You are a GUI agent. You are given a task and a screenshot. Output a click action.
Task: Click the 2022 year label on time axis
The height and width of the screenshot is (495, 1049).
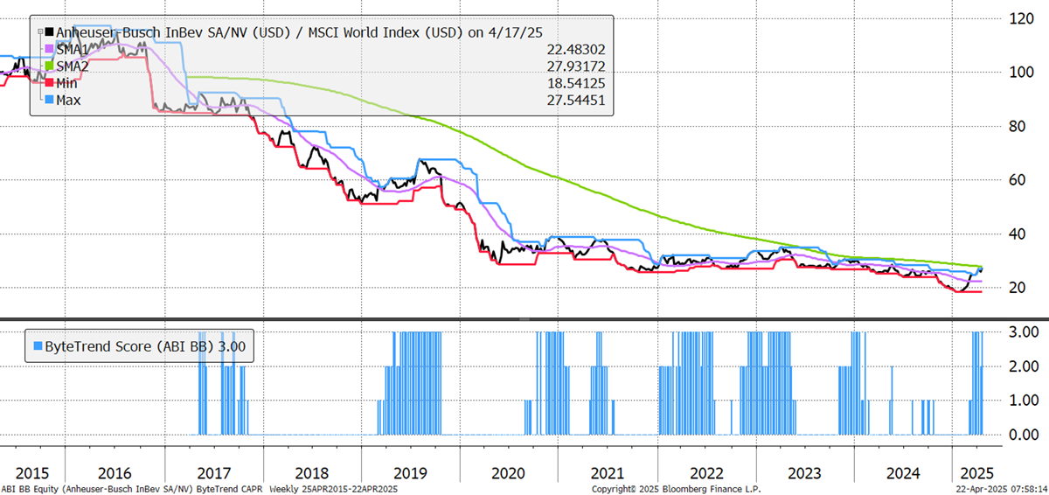(705, 473)
